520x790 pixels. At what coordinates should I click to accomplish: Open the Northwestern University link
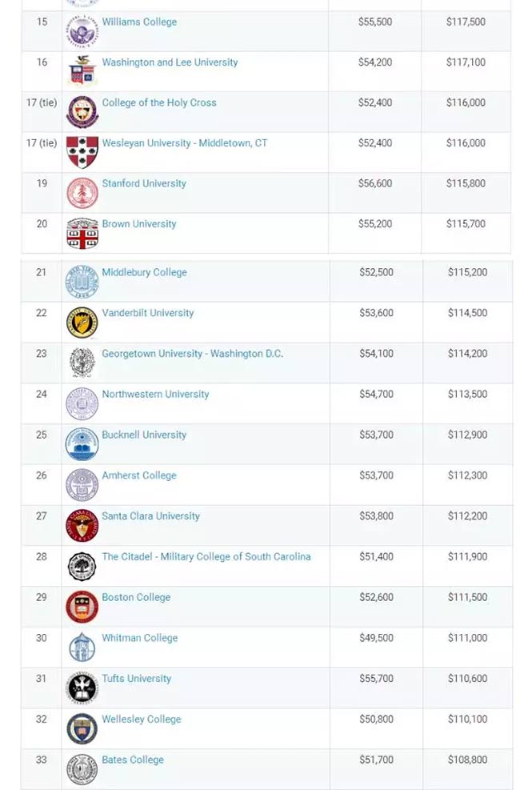[155, 394]
